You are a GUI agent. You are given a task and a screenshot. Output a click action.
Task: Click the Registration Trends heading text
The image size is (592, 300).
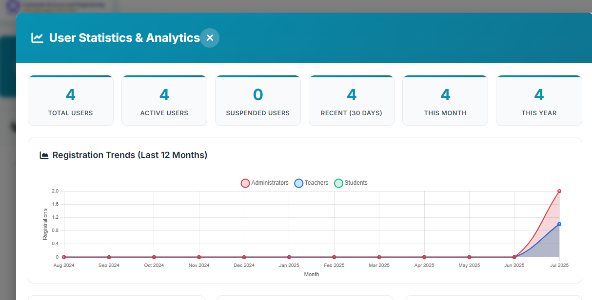tap(130, 155)
